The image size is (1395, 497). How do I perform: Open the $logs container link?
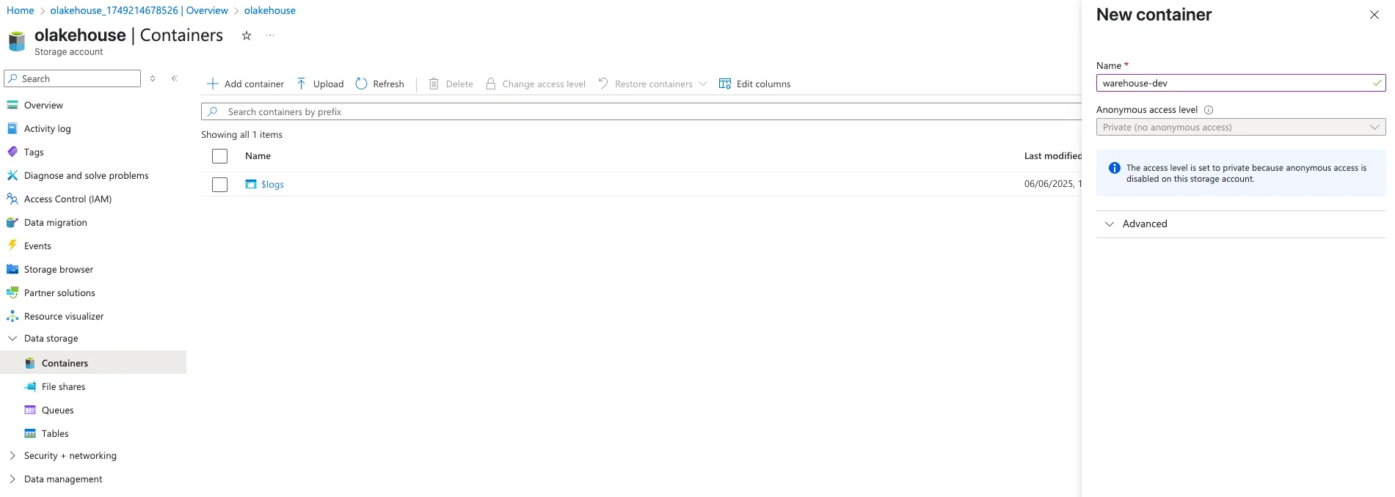pos(272,185)
